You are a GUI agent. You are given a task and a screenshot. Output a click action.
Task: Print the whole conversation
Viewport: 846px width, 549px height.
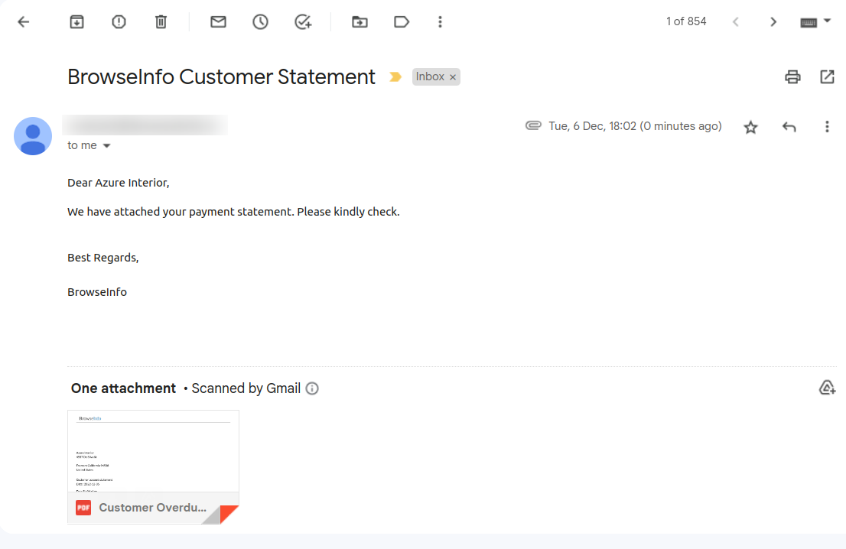(x=792, y=76)
